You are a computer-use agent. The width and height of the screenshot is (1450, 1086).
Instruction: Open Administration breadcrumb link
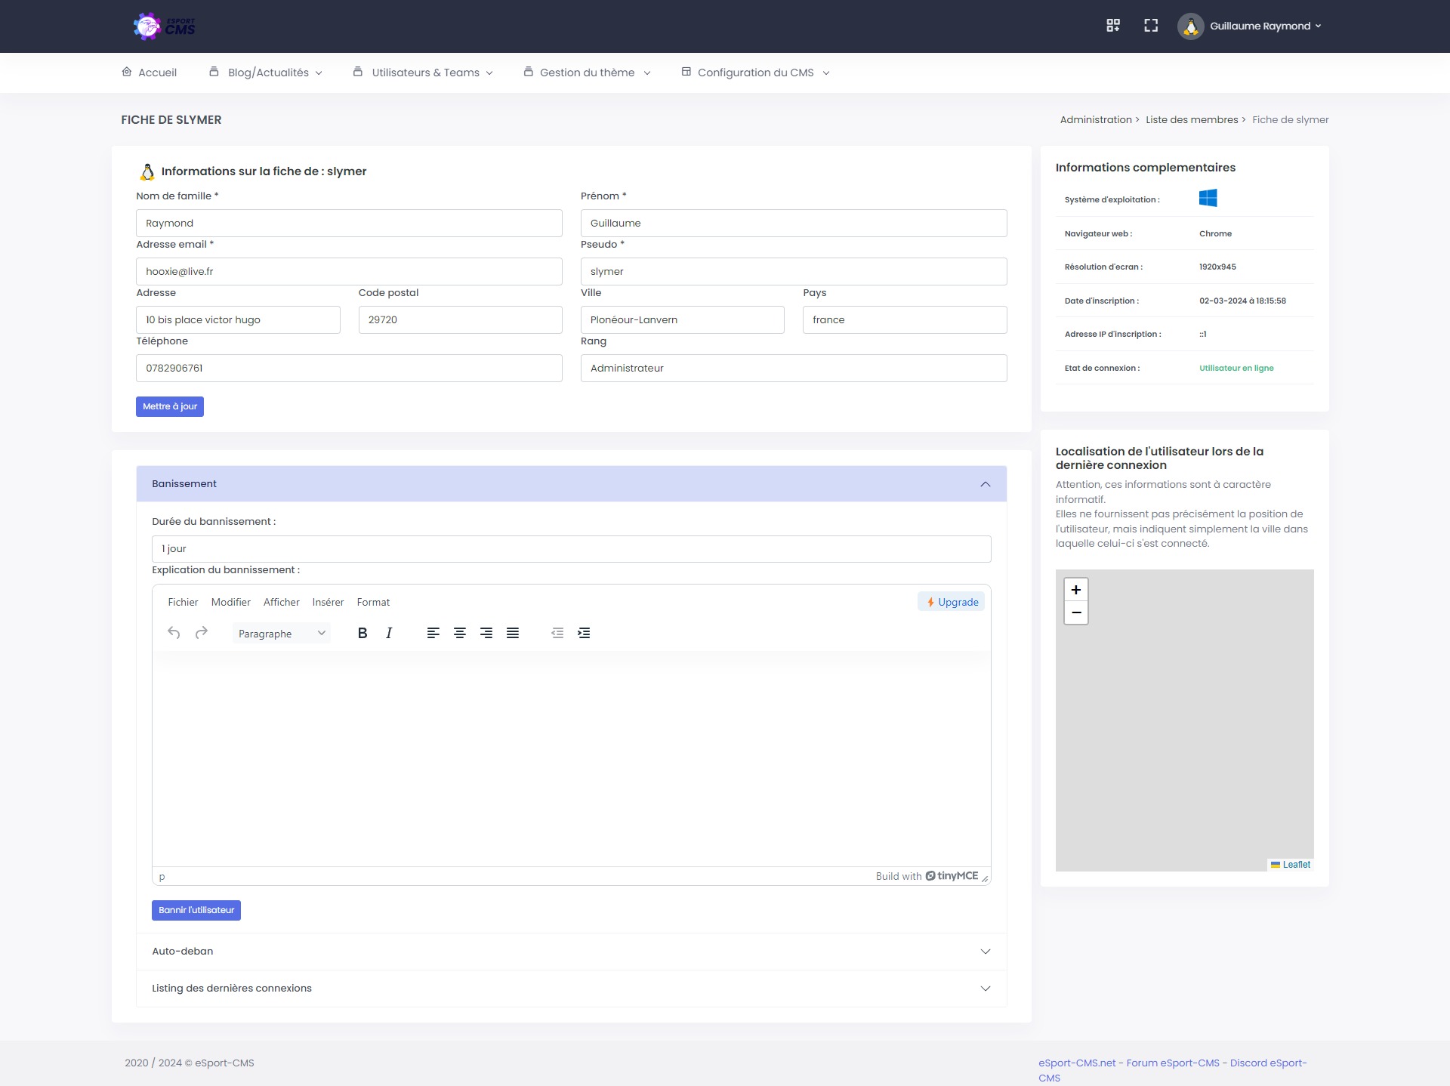tap(1096, 119)
